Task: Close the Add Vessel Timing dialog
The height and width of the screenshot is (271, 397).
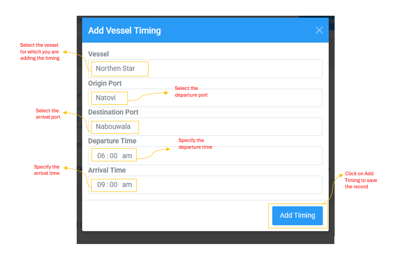Action: [319, 30]
